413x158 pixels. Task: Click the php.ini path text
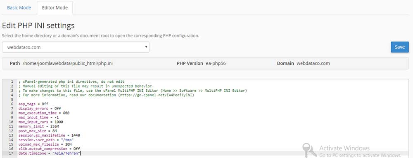(68, 63)
